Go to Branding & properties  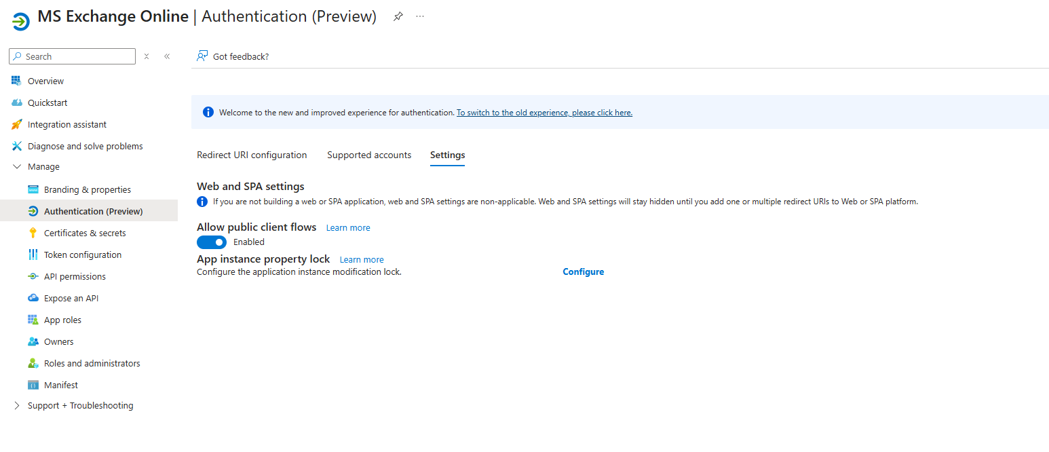(x=89, y=189)
